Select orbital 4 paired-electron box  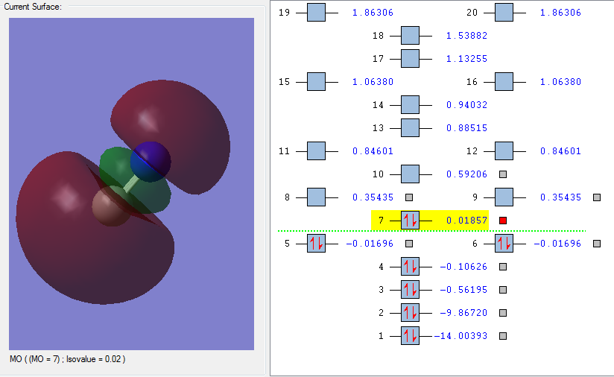tap(410, 267)
